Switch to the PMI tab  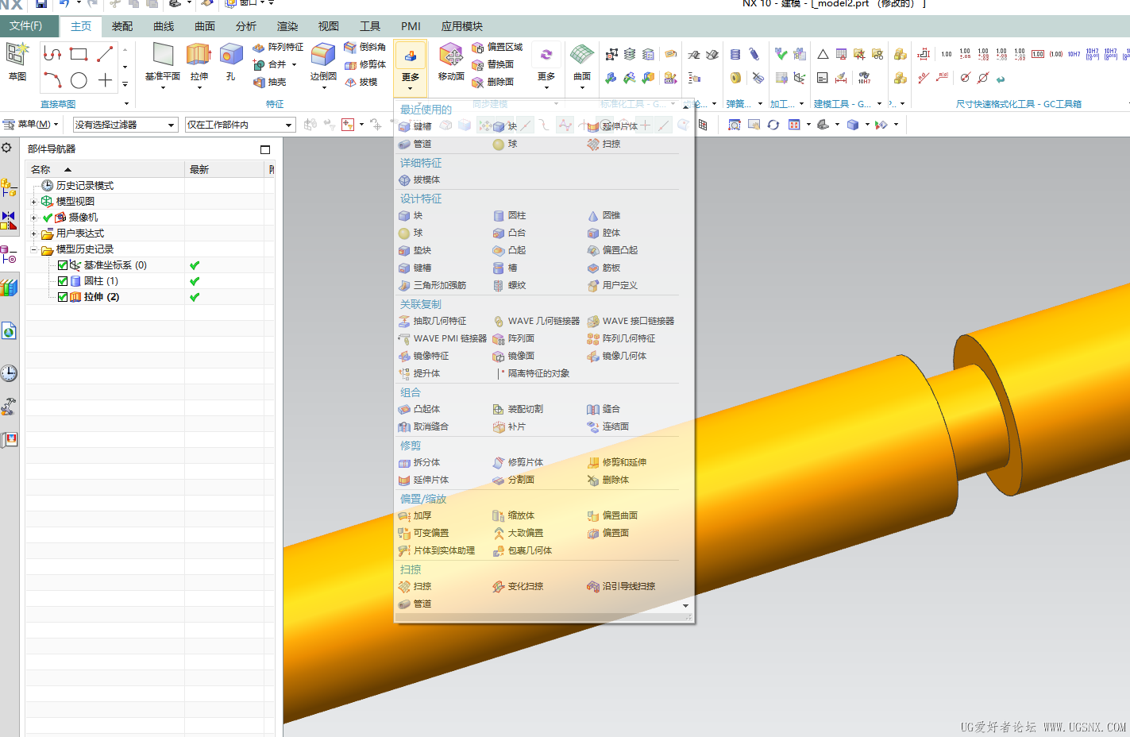click(x=411, y=26)
